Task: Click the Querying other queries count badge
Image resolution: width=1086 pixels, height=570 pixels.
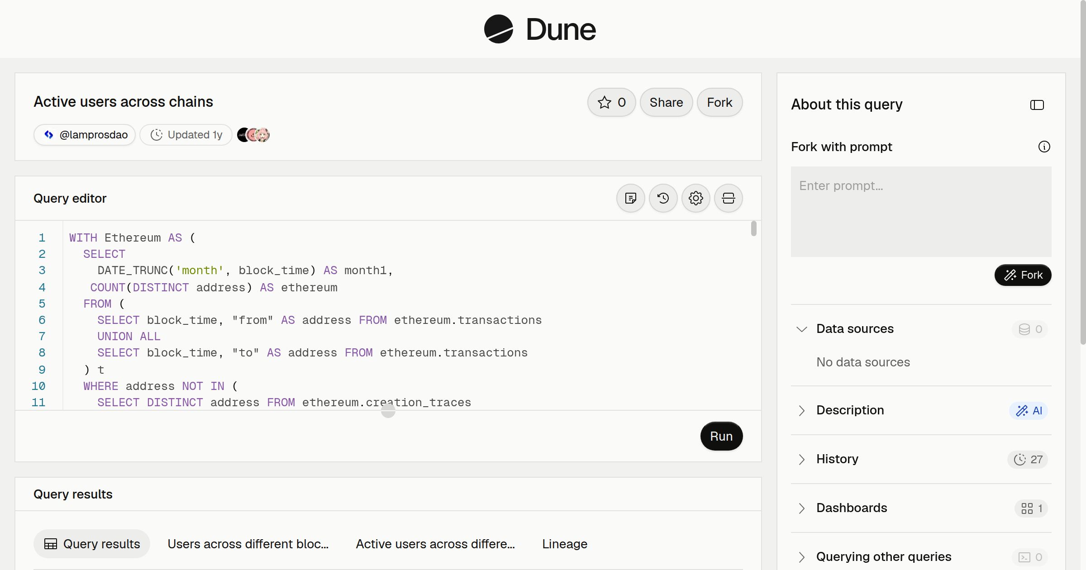Action: 1030,557
